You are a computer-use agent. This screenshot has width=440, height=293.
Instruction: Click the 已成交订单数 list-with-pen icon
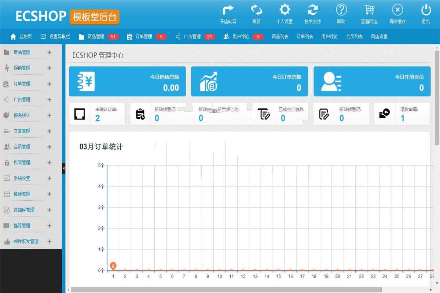coord(264,114)
